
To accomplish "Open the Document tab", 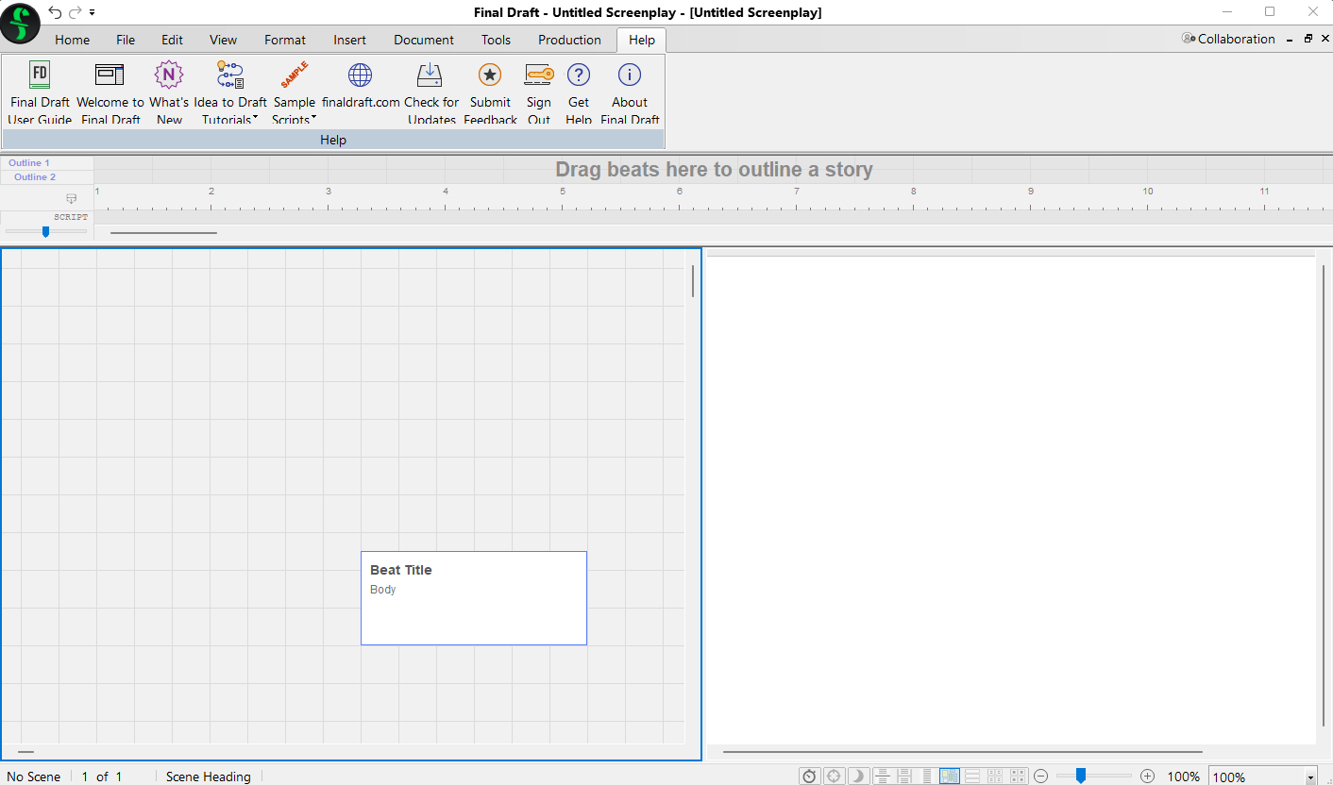I will point(424,40).
